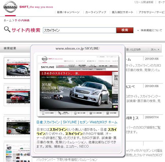Open the red Skyline coupe result thumbnail
The image size is (165, 162).
coord(17,96)
